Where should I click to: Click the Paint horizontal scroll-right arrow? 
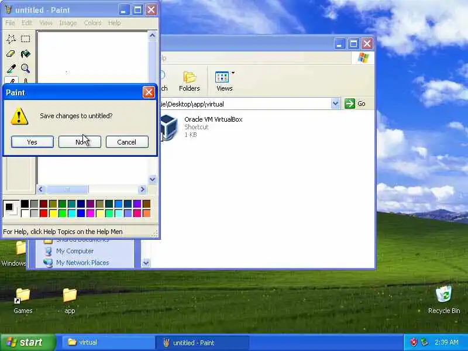(x=143, y=189)
